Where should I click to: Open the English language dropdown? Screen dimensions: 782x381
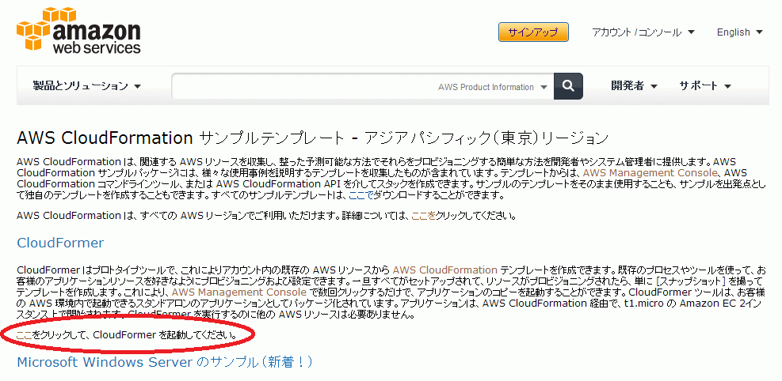coord(739,32)
